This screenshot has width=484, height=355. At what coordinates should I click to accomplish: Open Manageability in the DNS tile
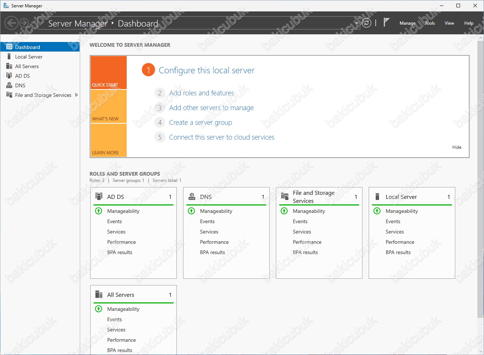(x=216, y=211)
